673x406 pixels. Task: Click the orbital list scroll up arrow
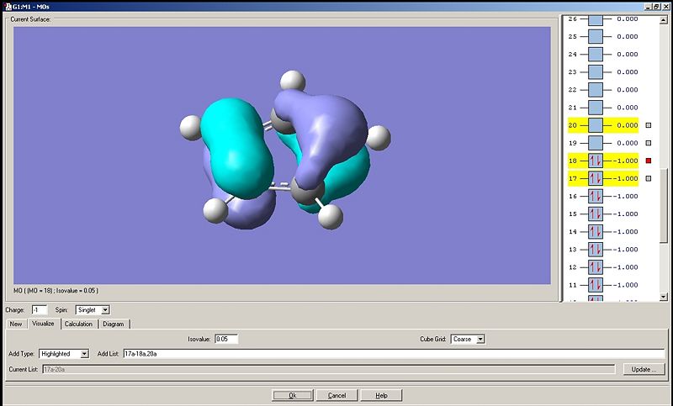point(664,20)
